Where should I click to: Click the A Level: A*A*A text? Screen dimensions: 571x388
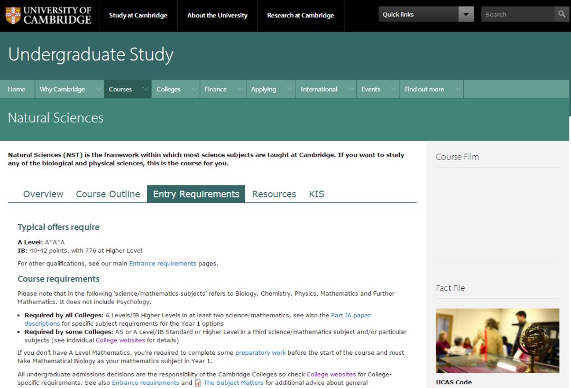(41, 242)
